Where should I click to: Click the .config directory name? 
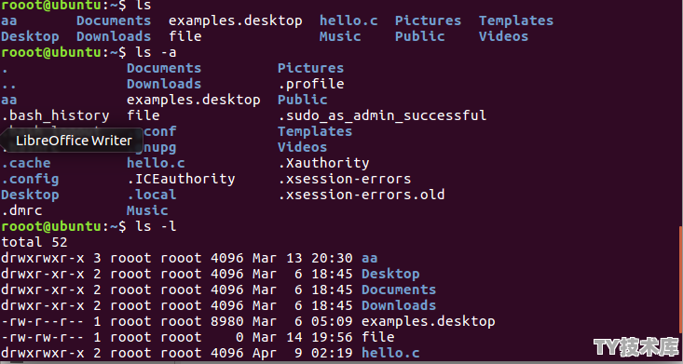(30, 180)
